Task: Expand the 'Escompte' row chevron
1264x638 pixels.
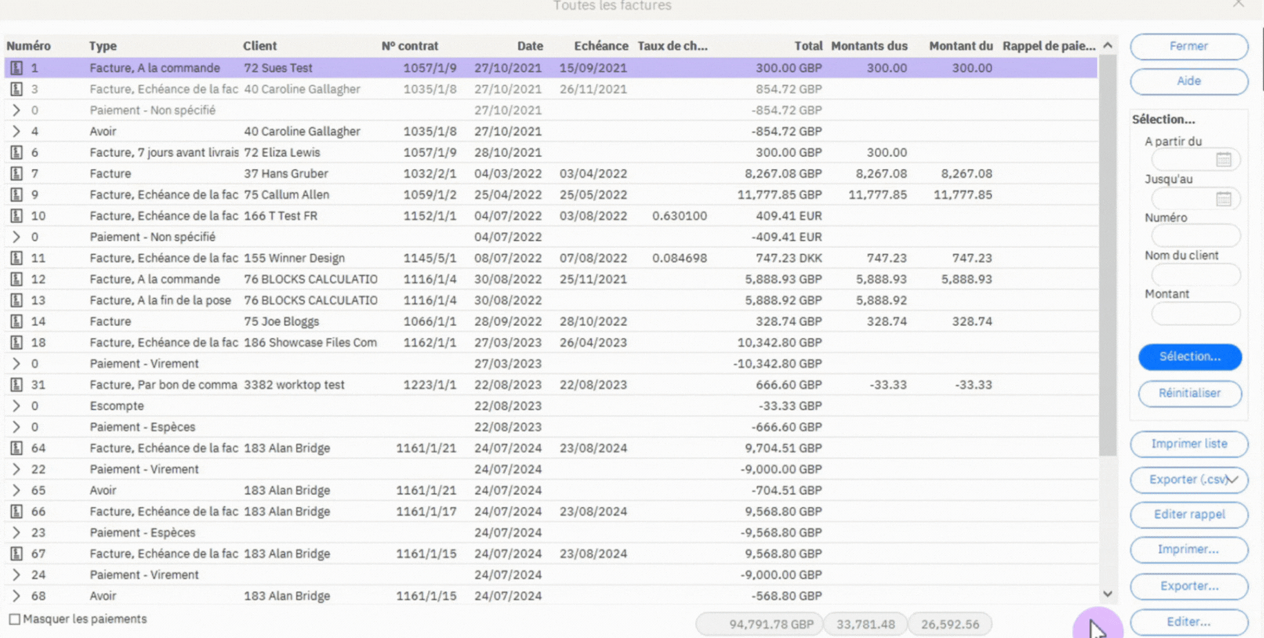Action: pos(17,405)
